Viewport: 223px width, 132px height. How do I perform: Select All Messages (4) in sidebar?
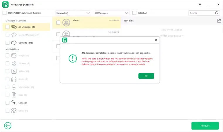26,27
